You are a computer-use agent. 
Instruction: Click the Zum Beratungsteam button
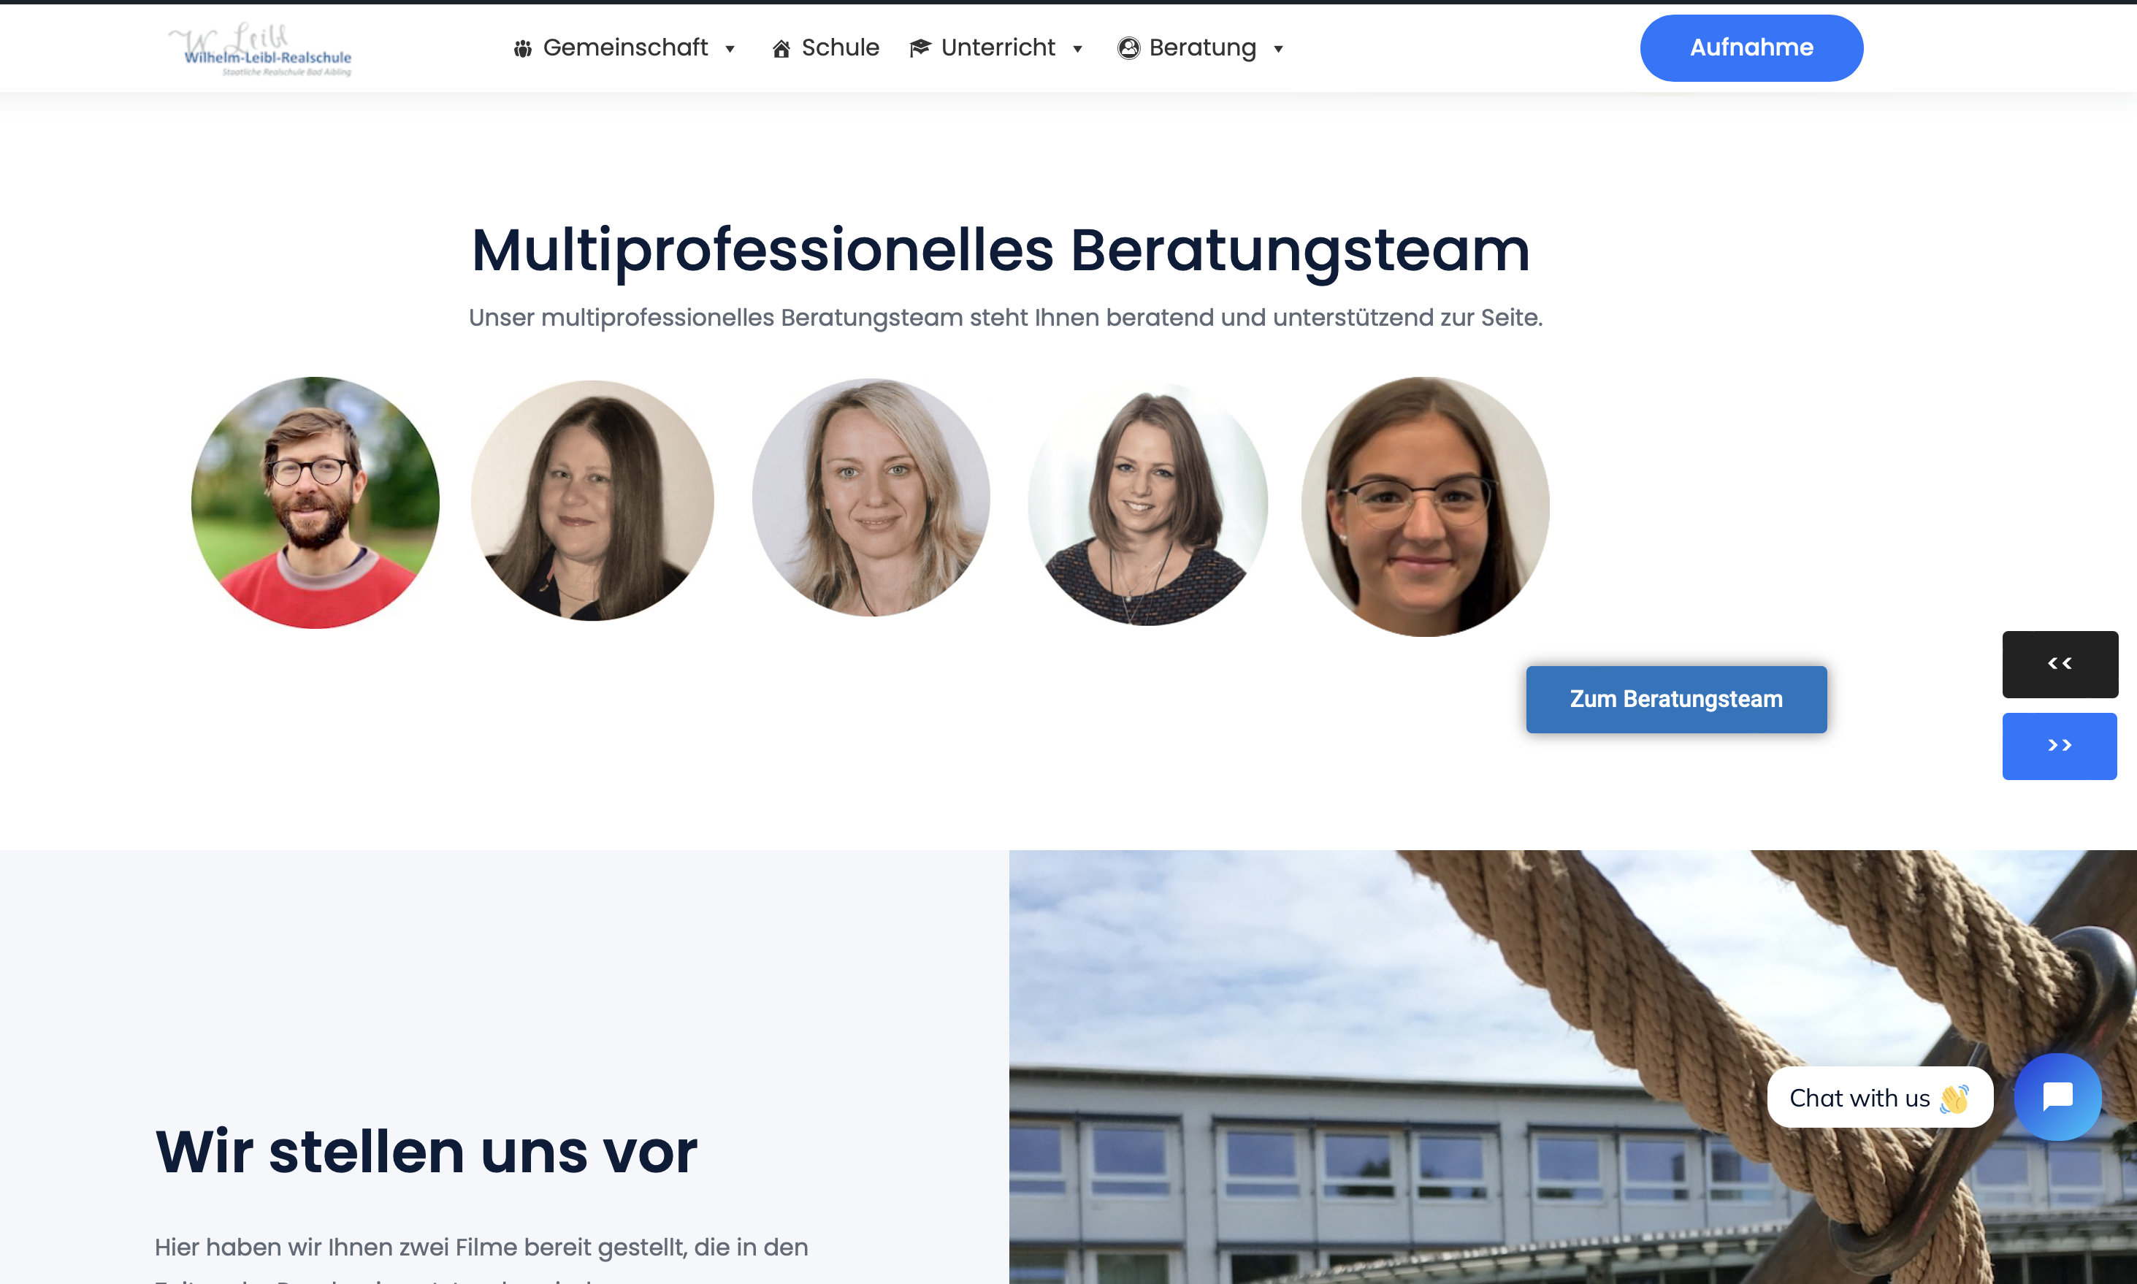[x=1676, y=699]
